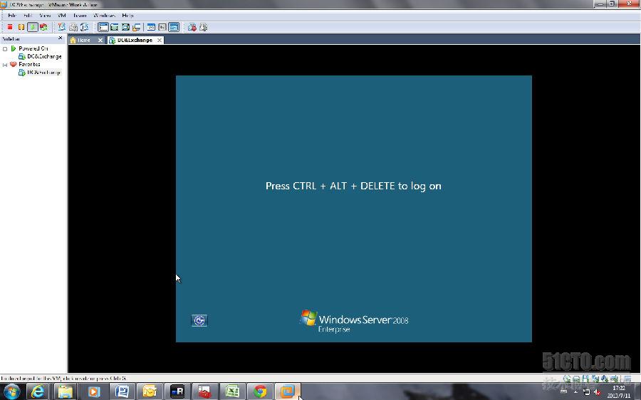Click the Full Screen toolbar icon

(125, 27)
